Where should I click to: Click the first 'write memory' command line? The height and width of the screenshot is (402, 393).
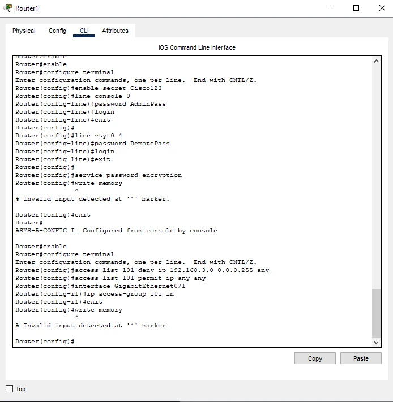(x=69, y=183)
